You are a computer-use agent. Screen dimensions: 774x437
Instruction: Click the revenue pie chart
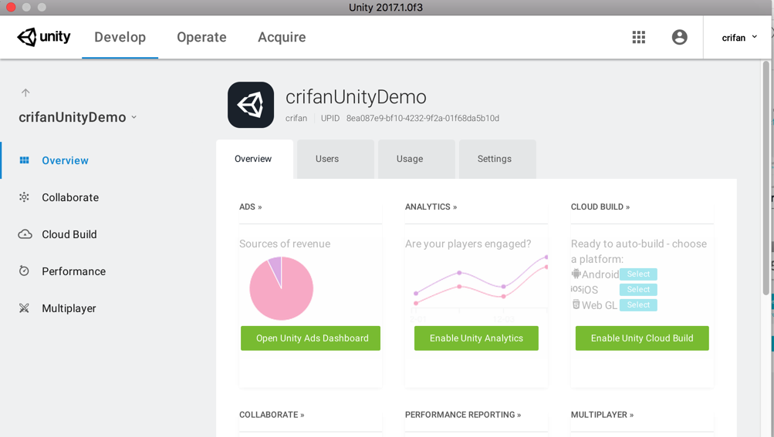(x=282, y=288)
